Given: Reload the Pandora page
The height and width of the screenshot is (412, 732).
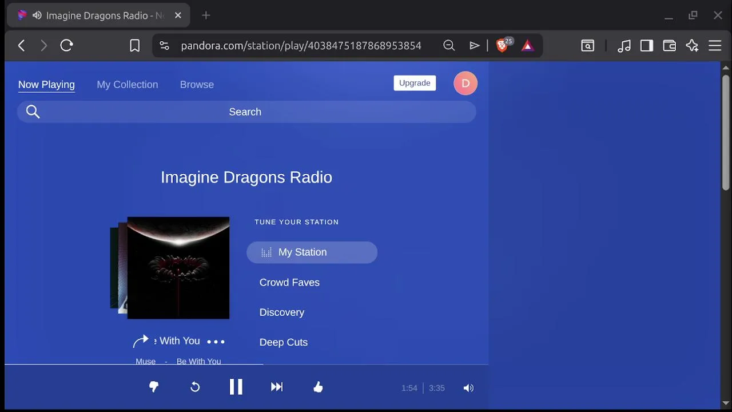Looking at the screenshot, I should (66, 46).
